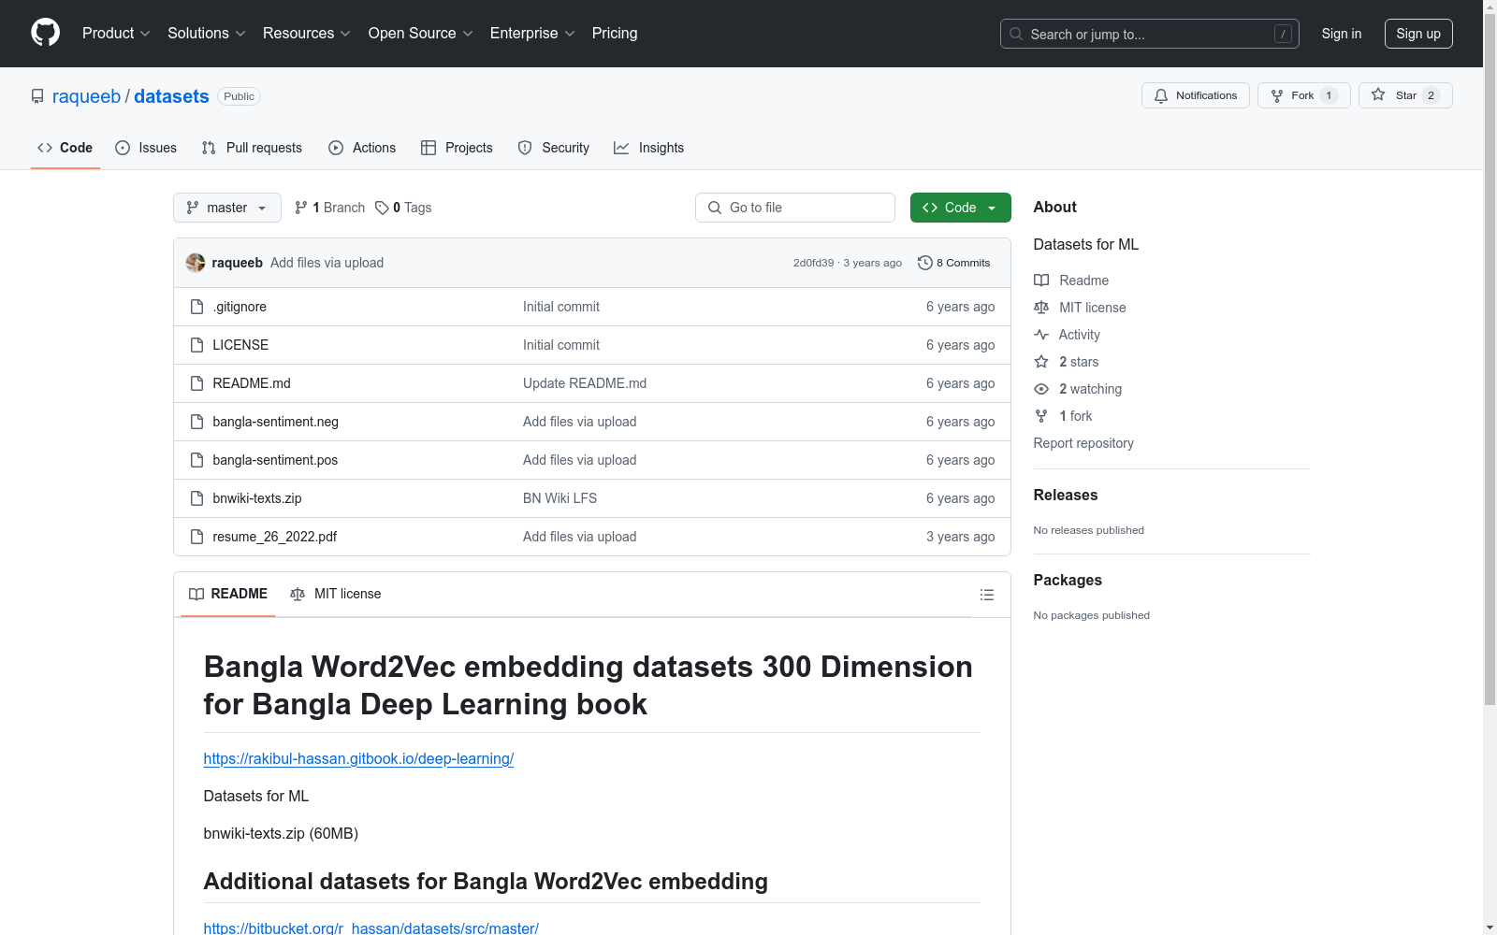Click the Packages heading link

[x=1068, y=581]
